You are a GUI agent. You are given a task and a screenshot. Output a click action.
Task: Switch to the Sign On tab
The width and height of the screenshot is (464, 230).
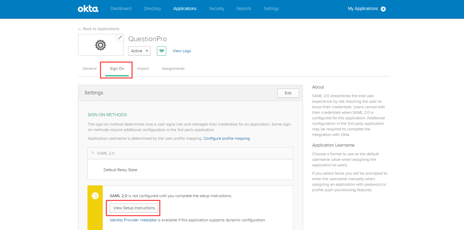coord(117,68)
